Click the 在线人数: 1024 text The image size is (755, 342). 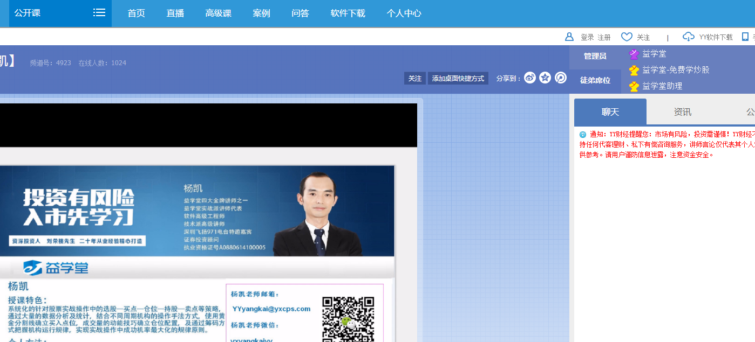(103, 63)
